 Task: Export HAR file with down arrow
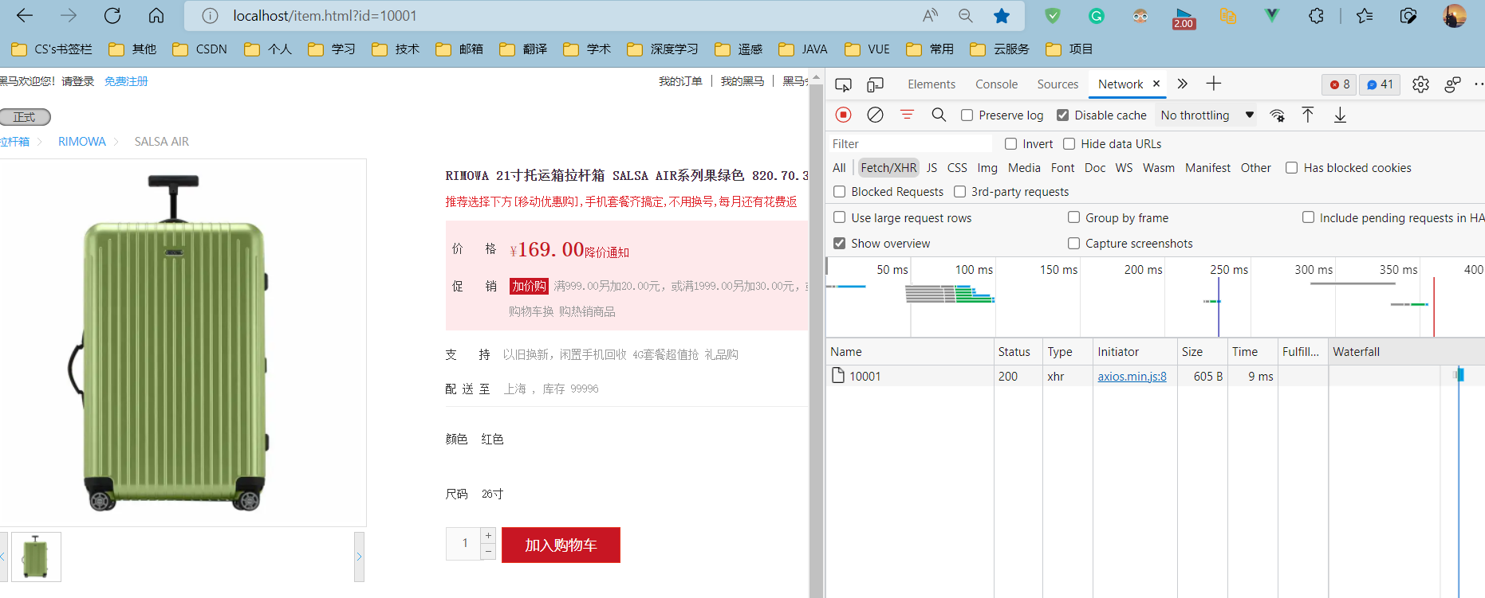point(1340,115)
